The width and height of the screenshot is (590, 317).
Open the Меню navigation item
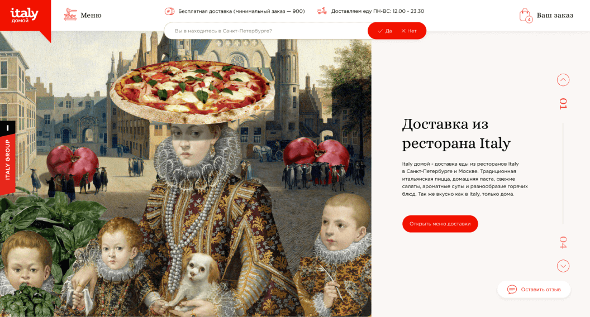pos(91,16)
